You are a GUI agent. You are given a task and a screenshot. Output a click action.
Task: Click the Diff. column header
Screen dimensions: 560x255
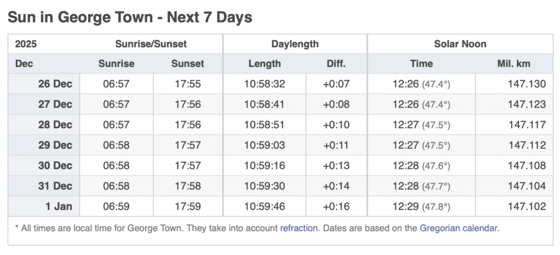pos(336,64)
